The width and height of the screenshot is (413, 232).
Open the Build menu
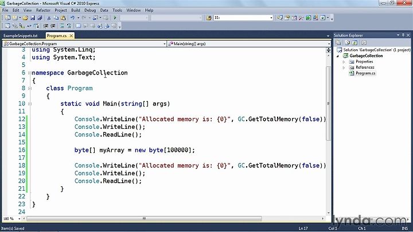pos(76,10)
